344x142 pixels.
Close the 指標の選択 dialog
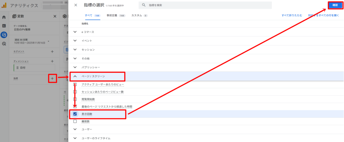coord(76,5)
